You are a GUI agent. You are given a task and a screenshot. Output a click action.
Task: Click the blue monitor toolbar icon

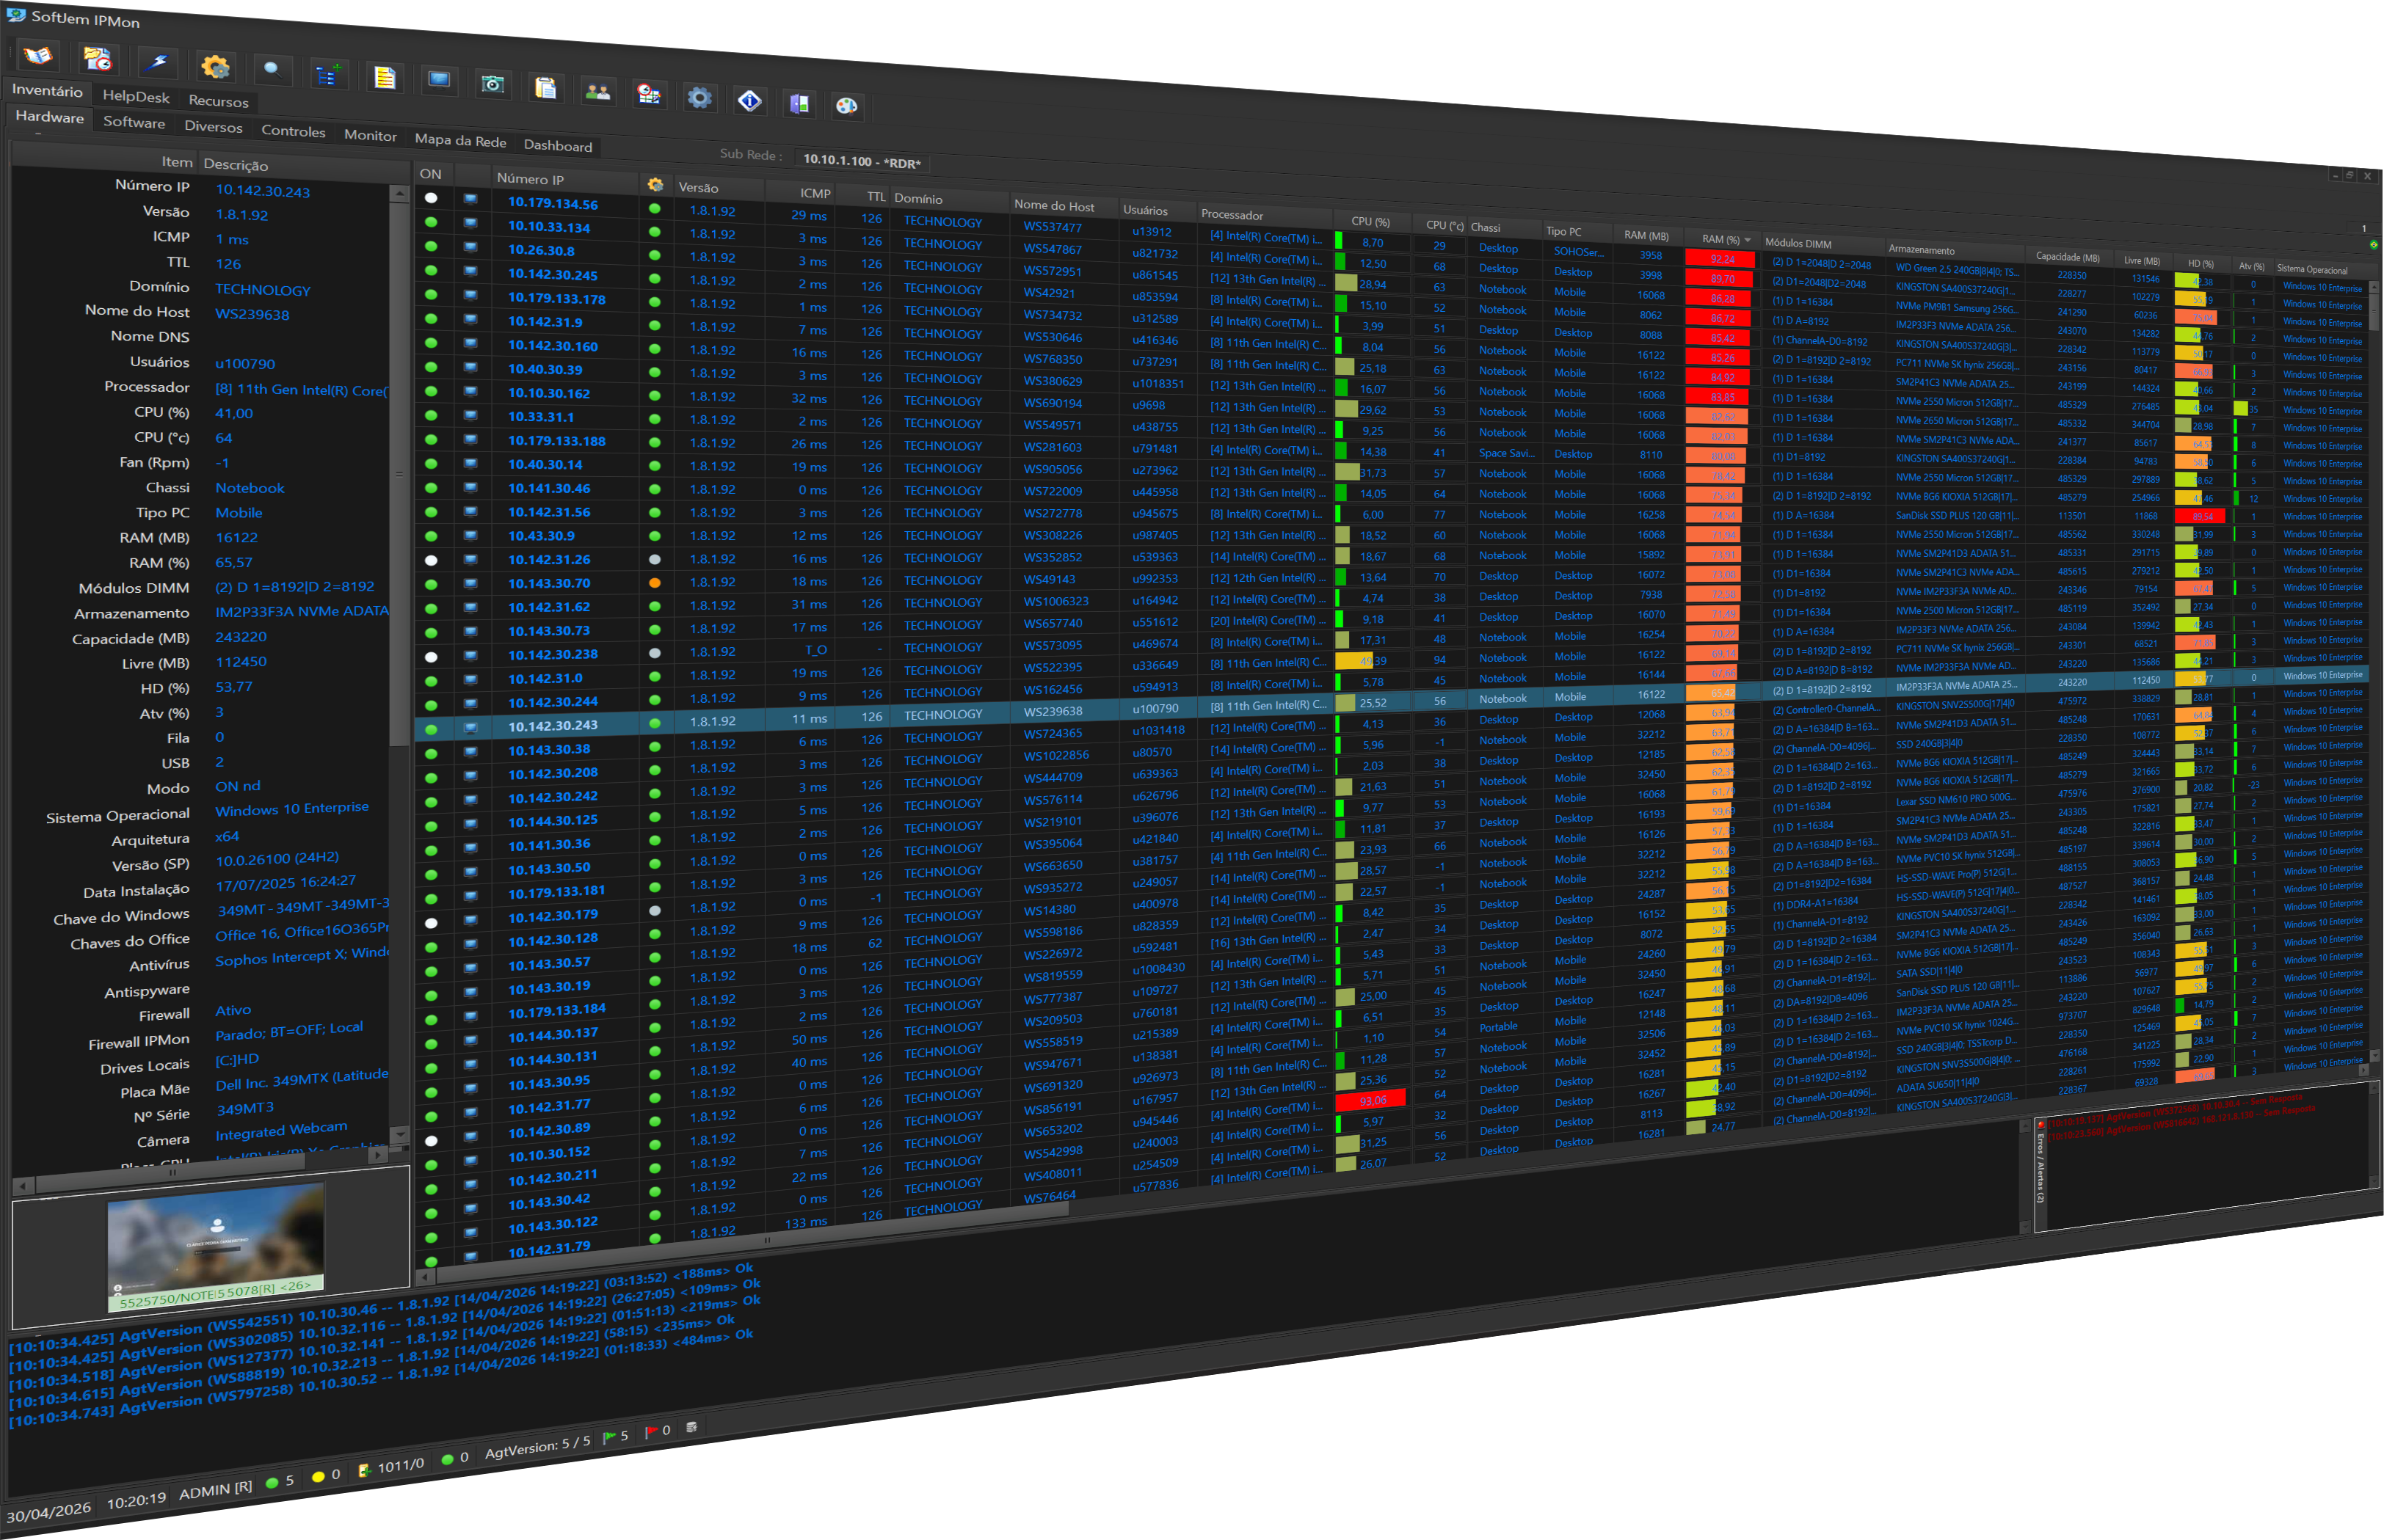tap(438, 81)
